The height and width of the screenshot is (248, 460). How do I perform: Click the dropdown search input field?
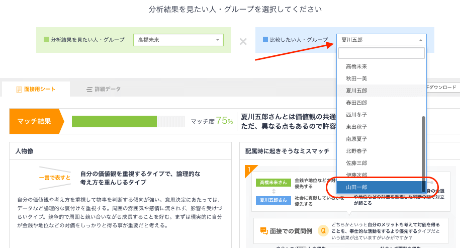(x=381, y=53)
